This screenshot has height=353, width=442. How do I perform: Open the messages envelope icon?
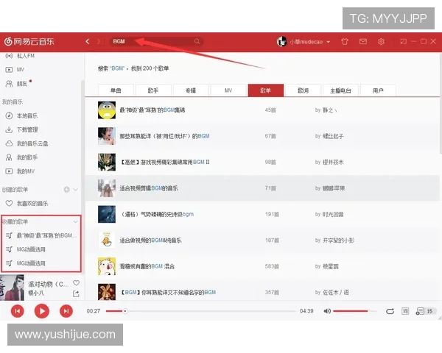[363, 42]
